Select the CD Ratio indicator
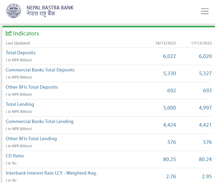This screenshot has width=215, height=183. 15,156
